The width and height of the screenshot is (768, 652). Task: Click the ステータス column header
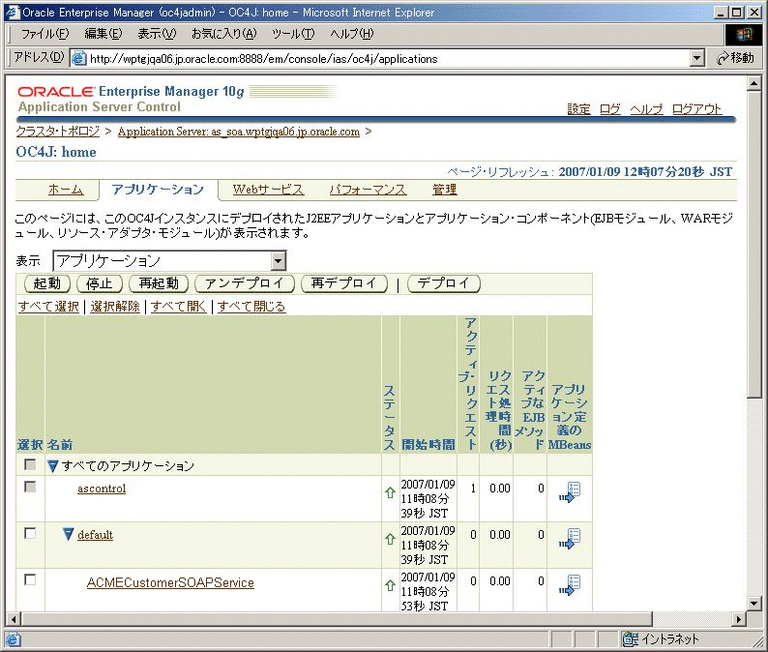click(x=390, y=417)
